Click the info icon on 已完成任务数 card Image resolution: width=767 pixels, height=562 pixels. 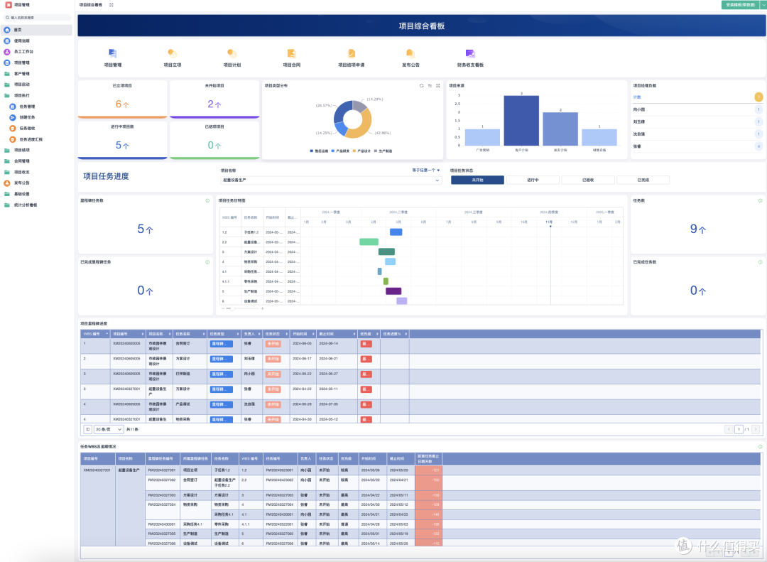[760, 262]
